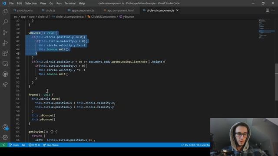278x156 pixels.
Task: Open Live Share view in activity bar
Action: [5, 84]
